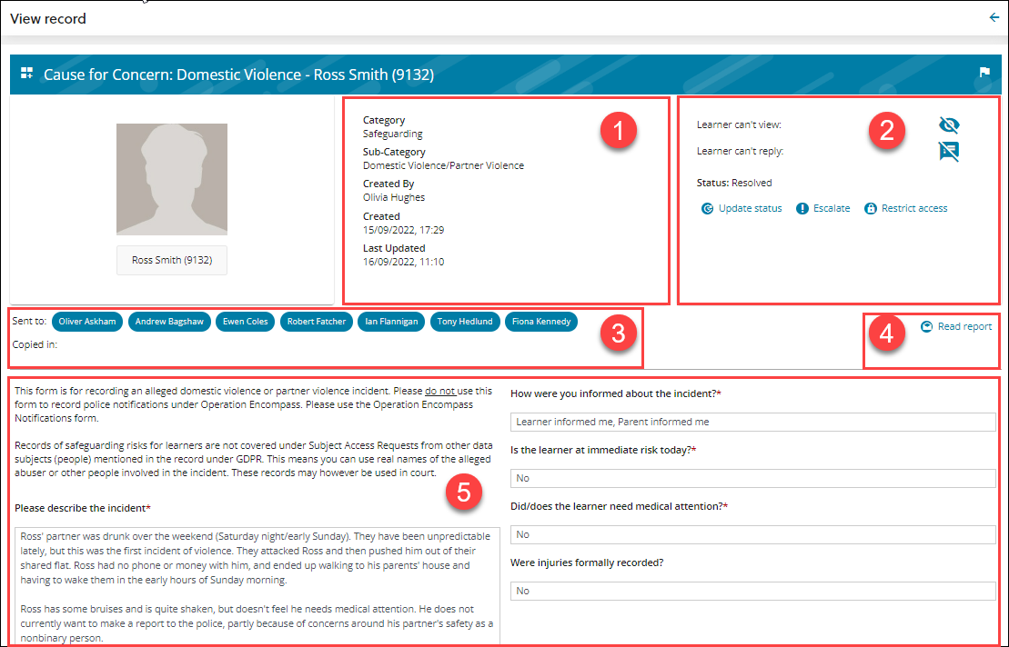Viewport: 1009px width, 647px height.
Task: Choose the Ian Flannigan recipient tag
Action: coord(391,322)
